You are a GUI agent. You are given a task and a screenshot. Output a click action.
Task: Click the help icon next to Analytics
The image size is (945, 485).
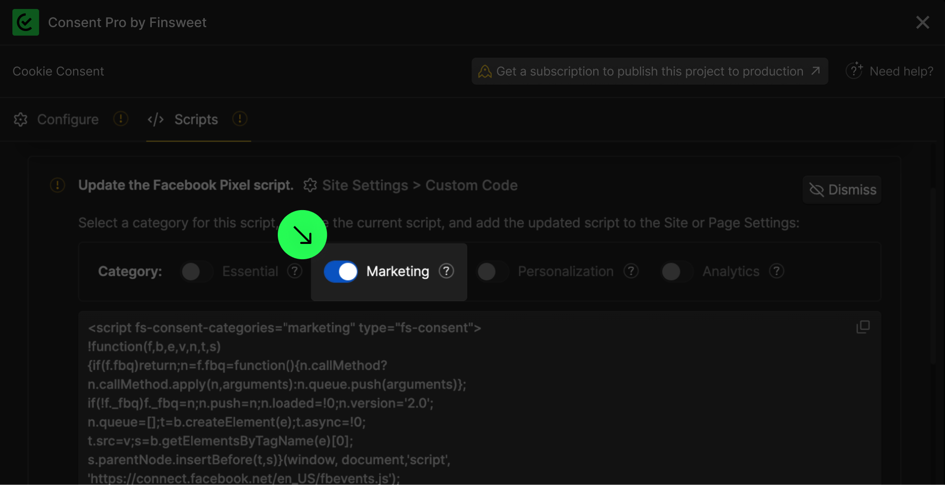coord(777,271)
